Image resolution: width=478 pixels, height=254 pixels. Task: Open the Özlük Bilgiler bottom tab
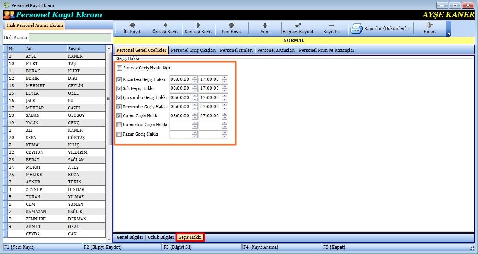pyautogui.click(x=161, y=237)
